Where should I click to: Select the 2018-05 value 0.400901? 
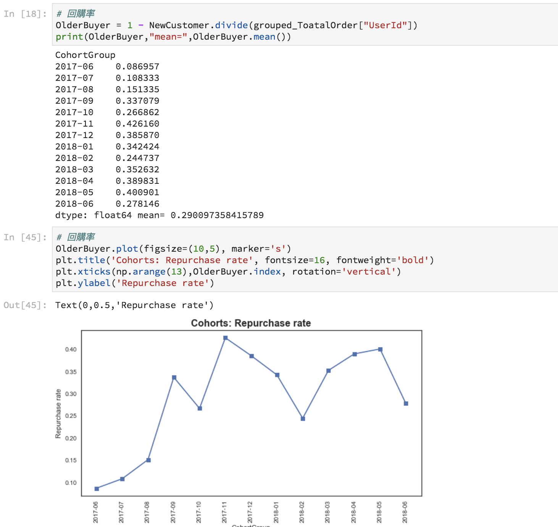(137, 192)
